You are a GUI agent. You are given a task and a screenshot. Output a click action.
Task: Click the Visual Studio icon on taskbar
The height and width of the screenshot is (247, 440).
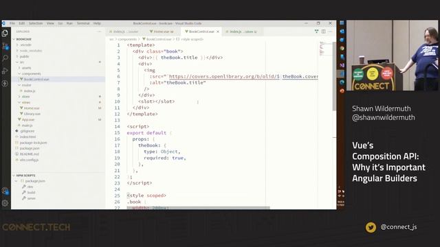(342, 65)
